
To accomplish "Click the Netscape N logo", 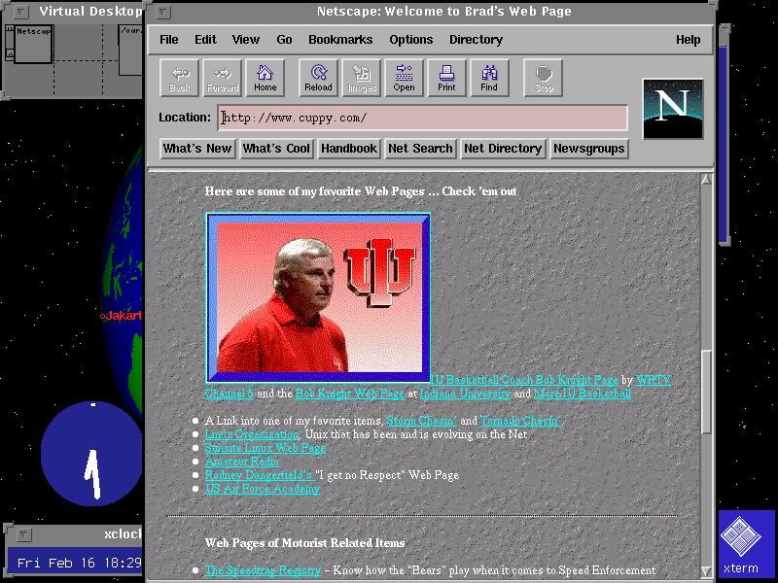I will 673,109.
